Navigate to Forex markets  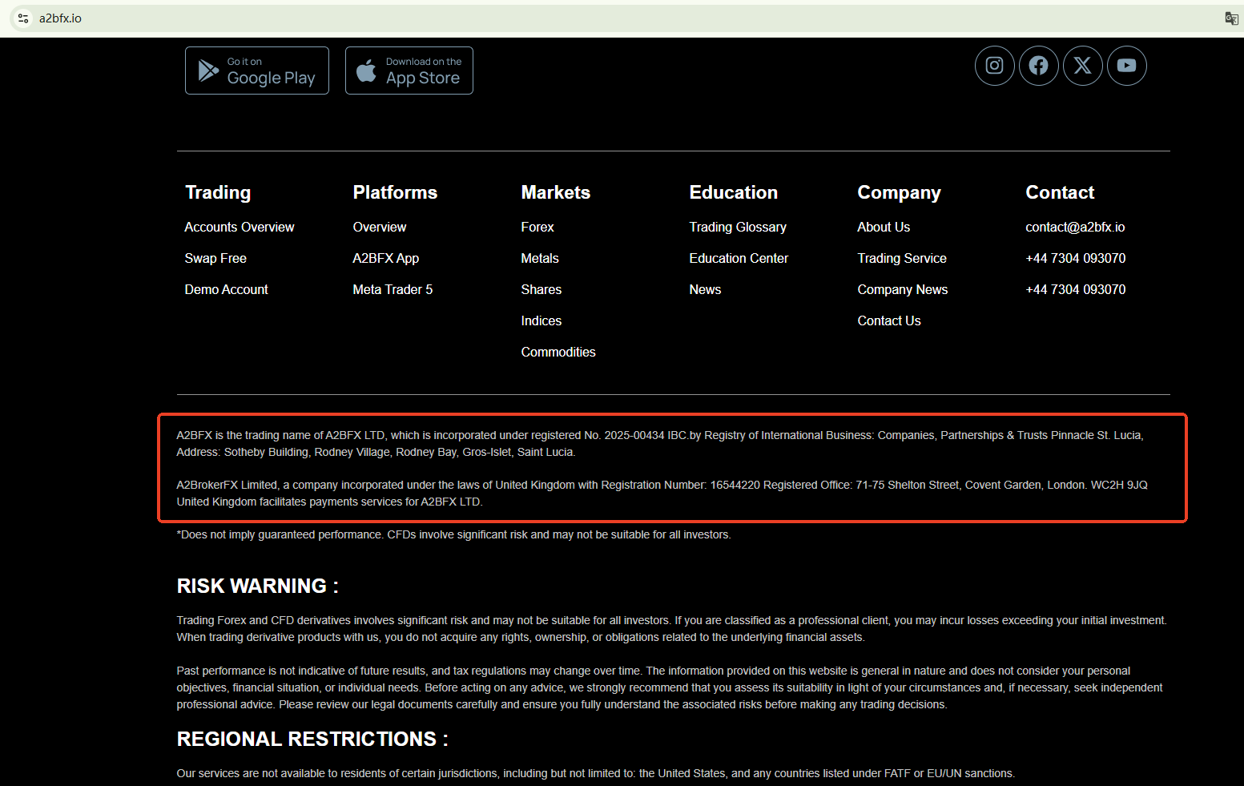click(537, 228)
